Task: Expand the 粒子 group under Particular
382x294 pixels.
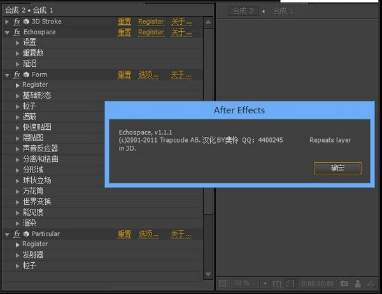Action: pyautogui.click(x=18, y=266)
